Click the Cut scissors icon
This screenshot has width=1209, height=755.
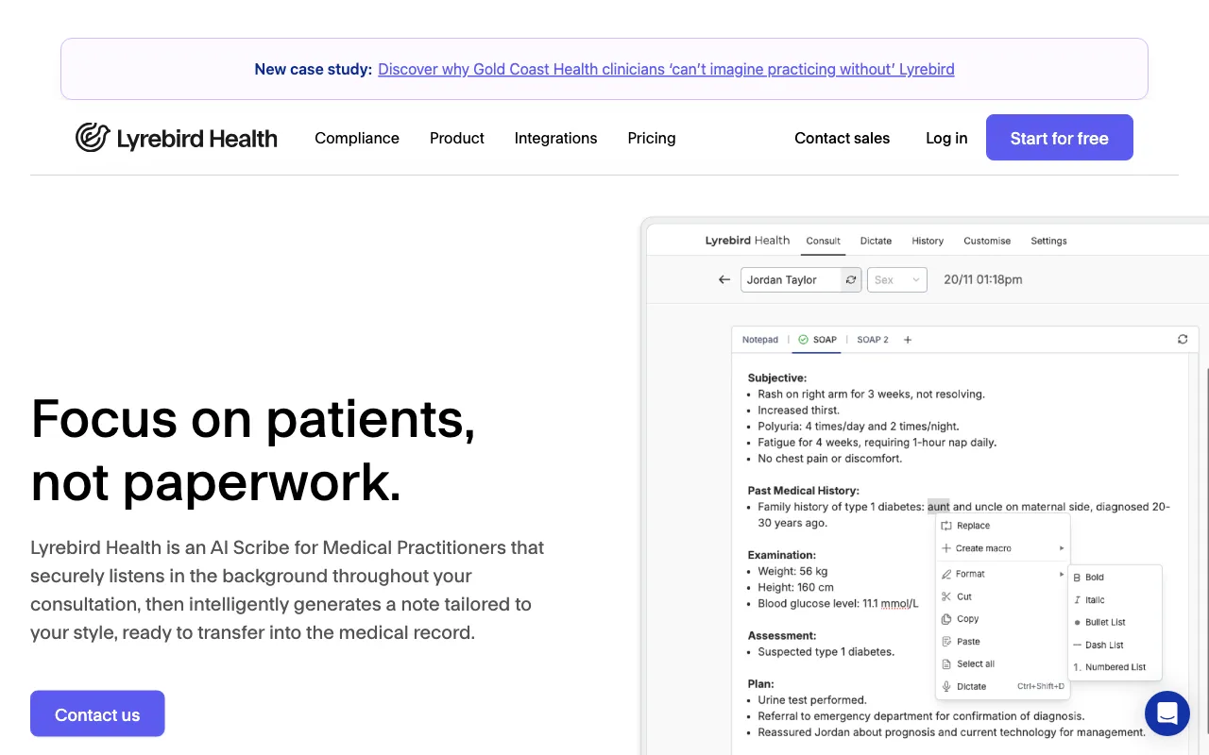[x=946, y=596]
